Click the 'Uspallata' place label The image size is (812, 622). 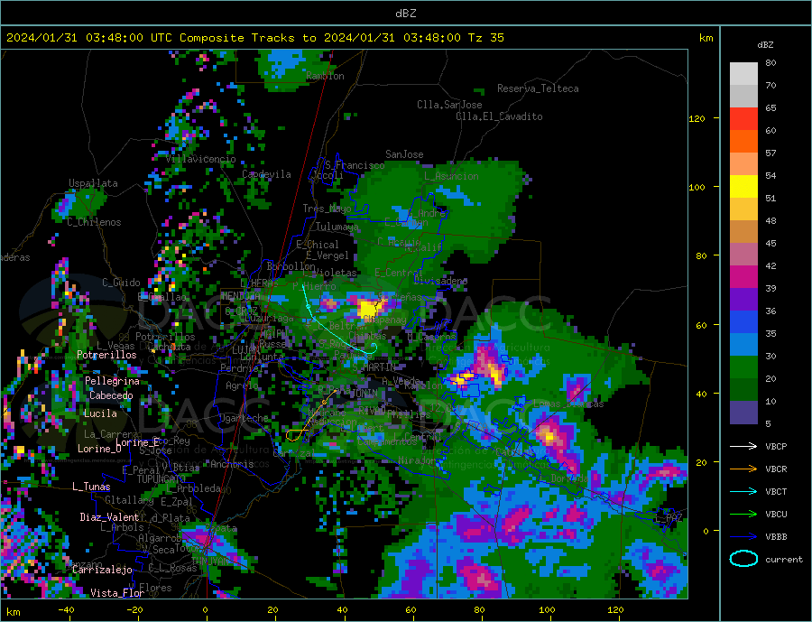(93, 183)
